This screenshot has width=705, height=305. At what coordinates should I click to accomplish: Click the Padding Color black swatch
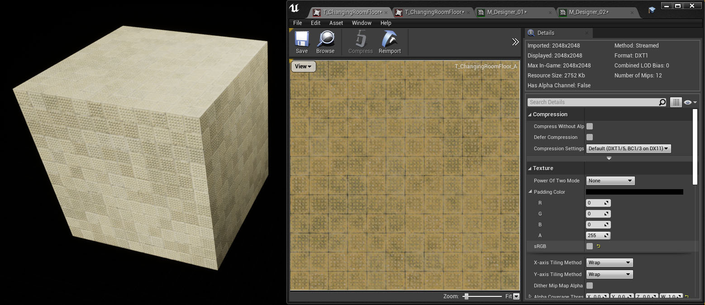tap(634, 192)
